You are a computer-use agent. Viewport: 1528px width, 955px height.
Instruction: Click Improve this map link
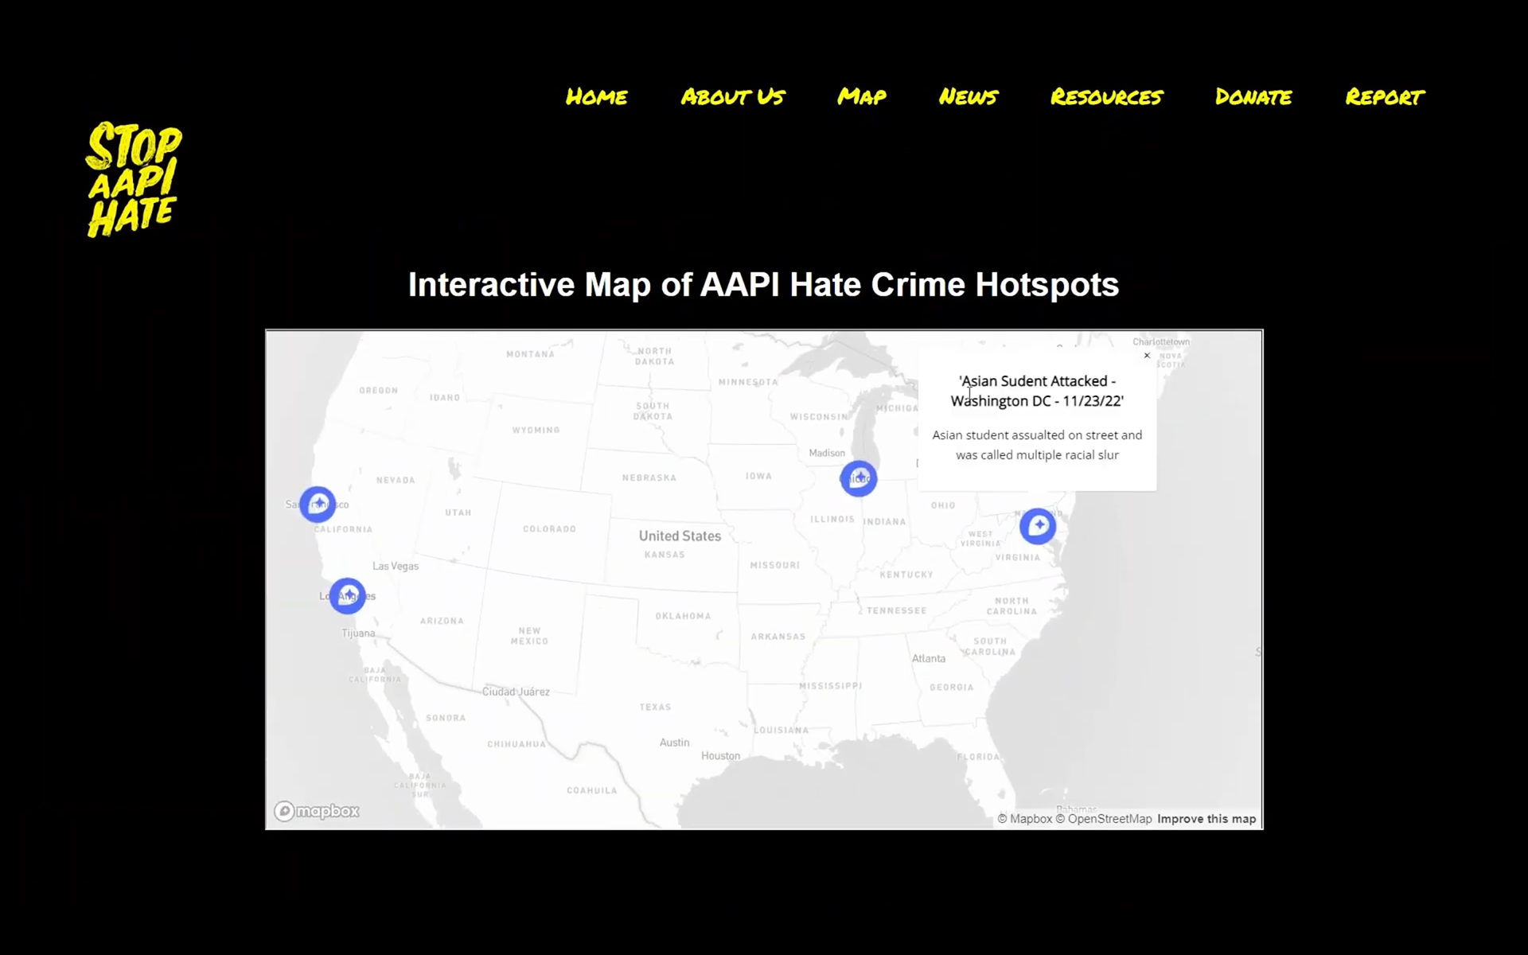pyautogui.click(x=1206, y=819)
